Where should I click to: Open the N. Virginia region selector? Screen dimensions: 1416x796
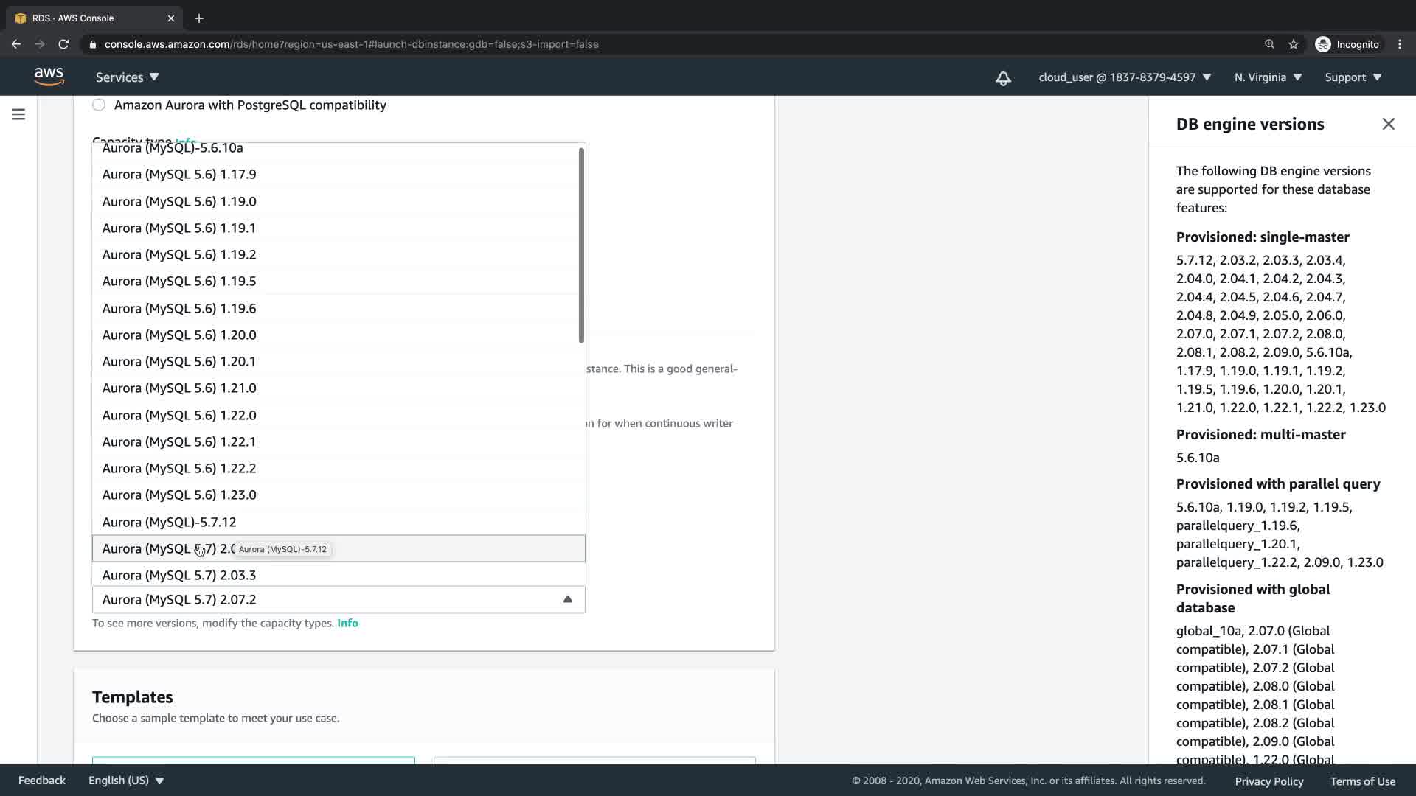click(x=1268, y=77)
